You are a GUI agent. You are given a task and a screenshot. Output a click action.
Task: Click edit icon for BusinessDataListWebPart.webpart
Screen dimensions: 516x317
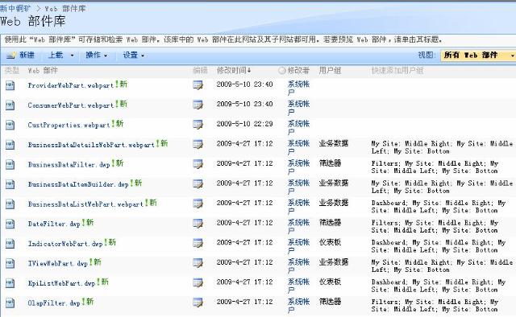[198, 204]
